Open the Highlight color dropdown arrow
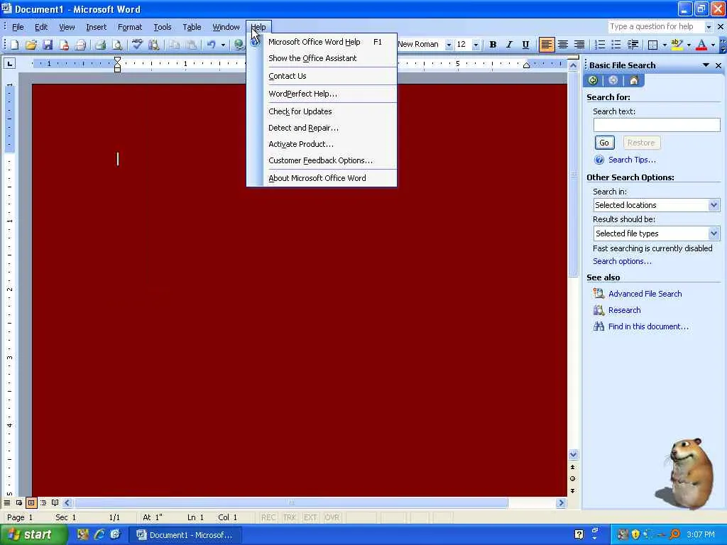 point(689,45)
